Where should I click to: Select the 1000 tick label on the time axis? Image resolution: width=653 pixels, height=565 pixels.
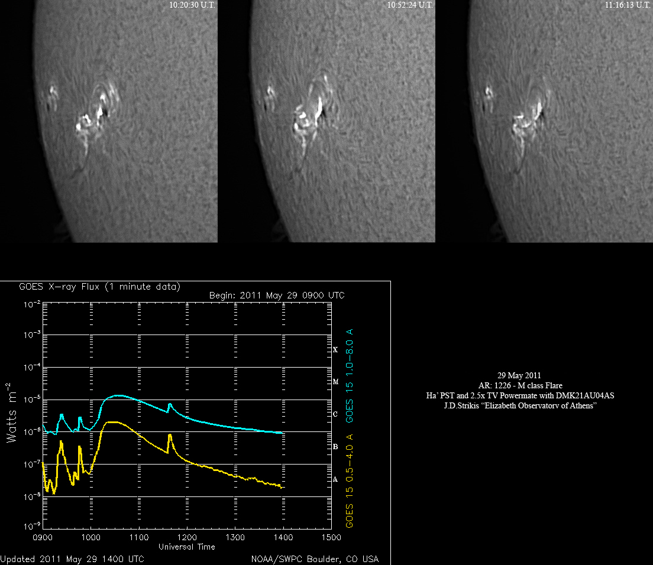click(90, 538)
